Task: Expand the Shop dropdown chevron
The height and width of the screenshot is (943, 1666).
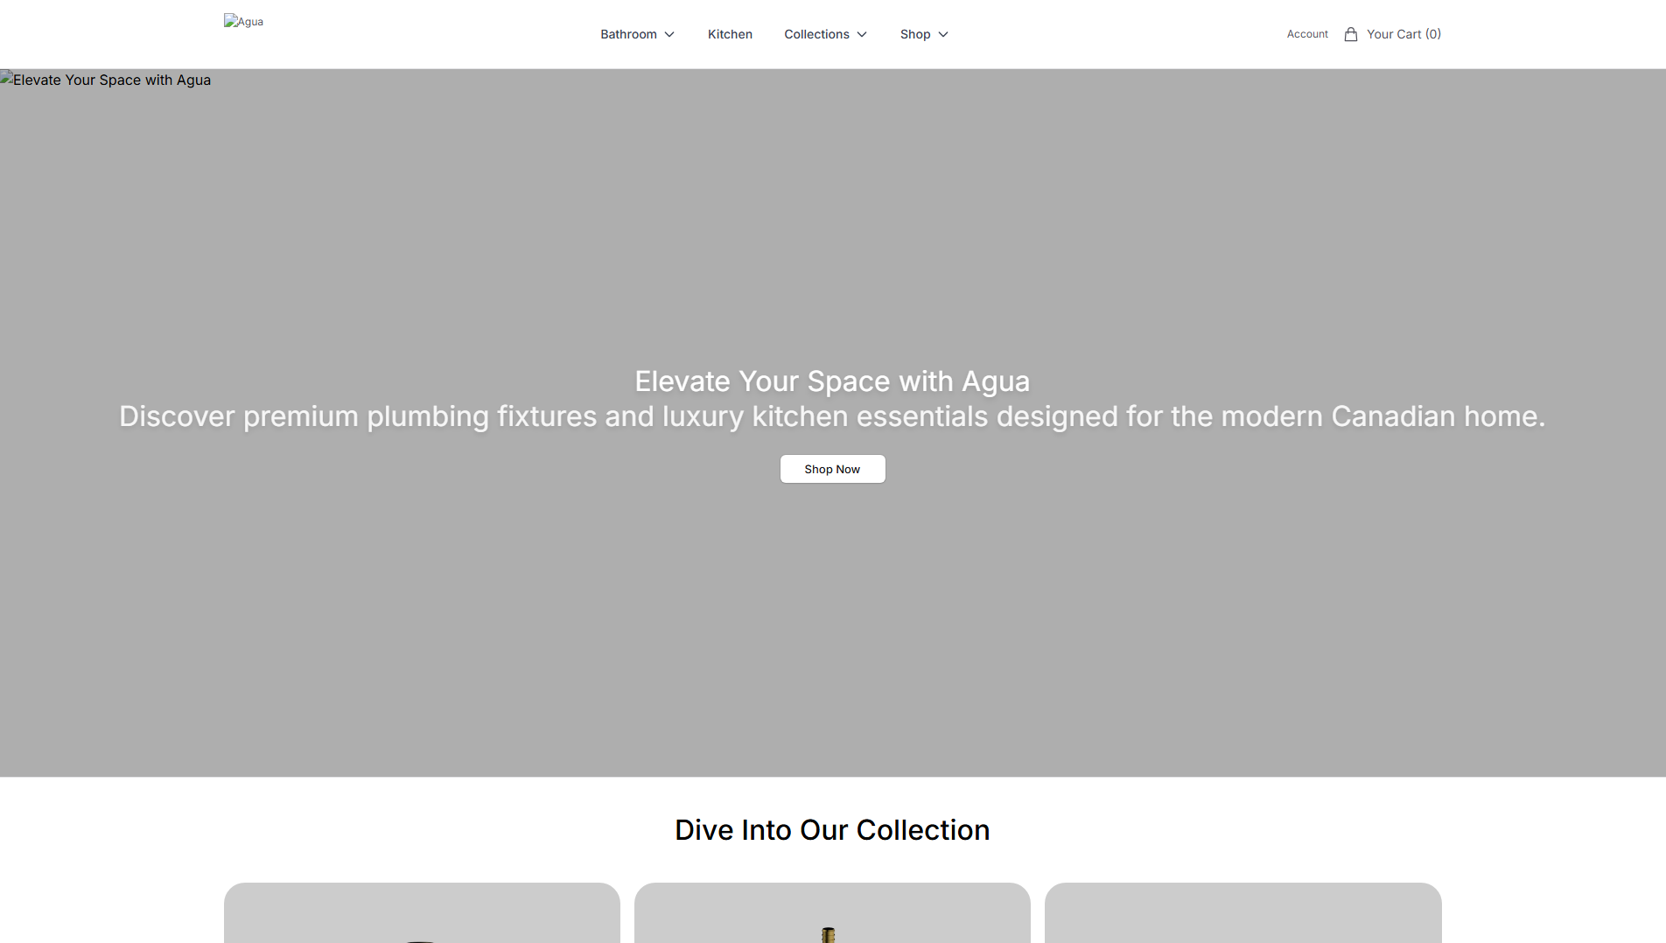Action: (943, 34)
